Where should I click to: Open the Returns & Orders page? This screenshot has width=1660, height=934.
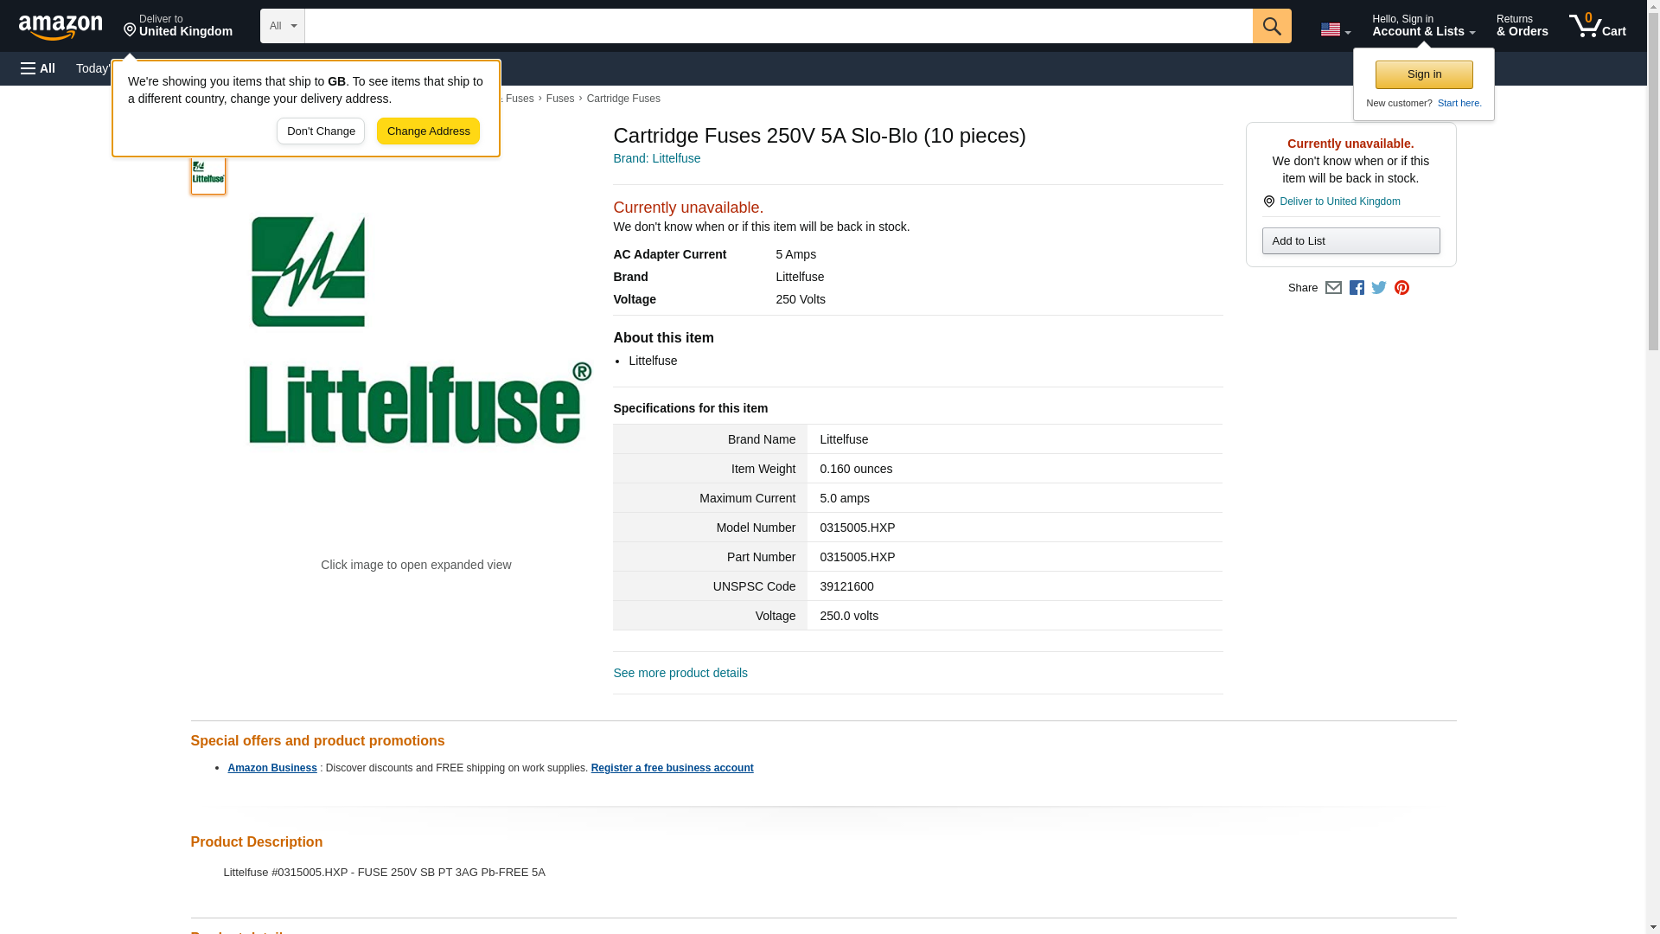tap(1522, 26)
